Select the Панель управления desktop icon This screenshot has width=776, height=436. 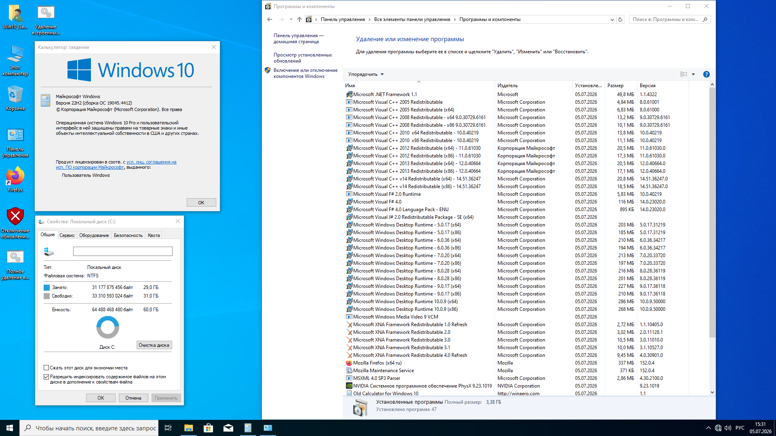15,142
